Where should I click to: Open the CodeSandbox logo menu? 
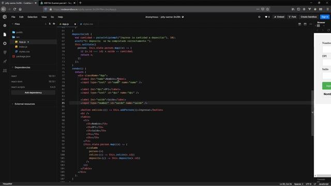5,17
